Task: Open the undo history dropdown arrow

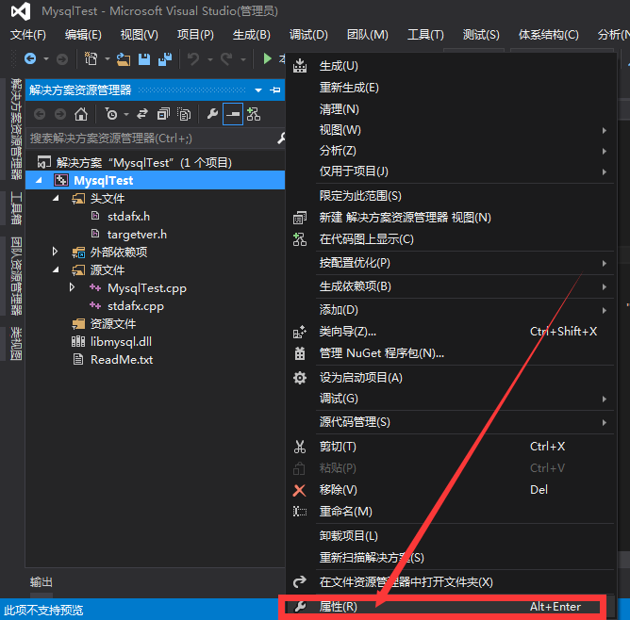Action: tap(209, 59)
